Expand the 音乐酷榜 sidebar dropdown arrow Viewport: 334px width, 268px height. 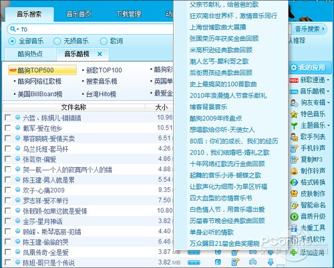(328, 92)
